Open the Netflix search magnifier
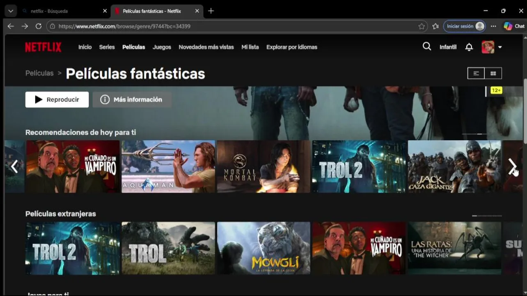 tap(427, 46)
